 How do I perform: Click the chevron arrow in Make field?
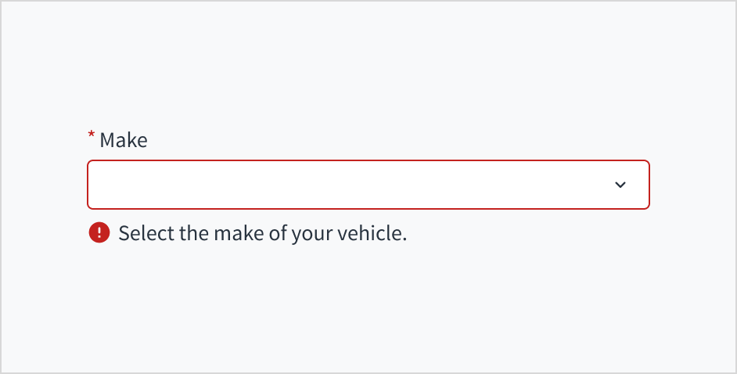click(x=620, y=185)
